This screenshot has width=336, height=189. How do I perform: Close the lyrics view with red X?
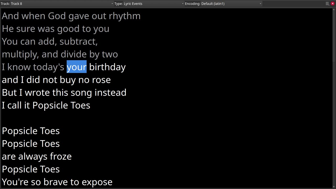click(x=333, y=4)
